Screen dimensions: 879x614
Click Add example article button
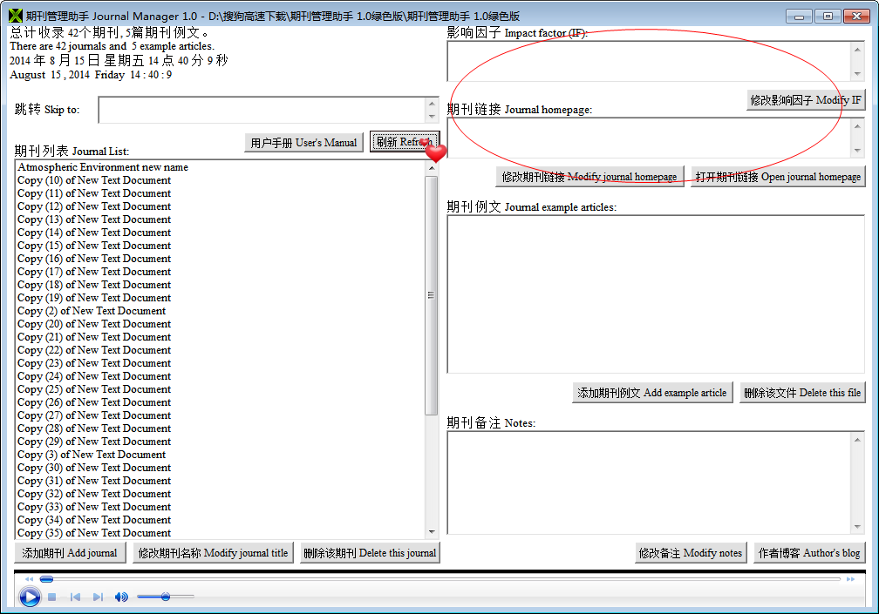tap(652, 393)
